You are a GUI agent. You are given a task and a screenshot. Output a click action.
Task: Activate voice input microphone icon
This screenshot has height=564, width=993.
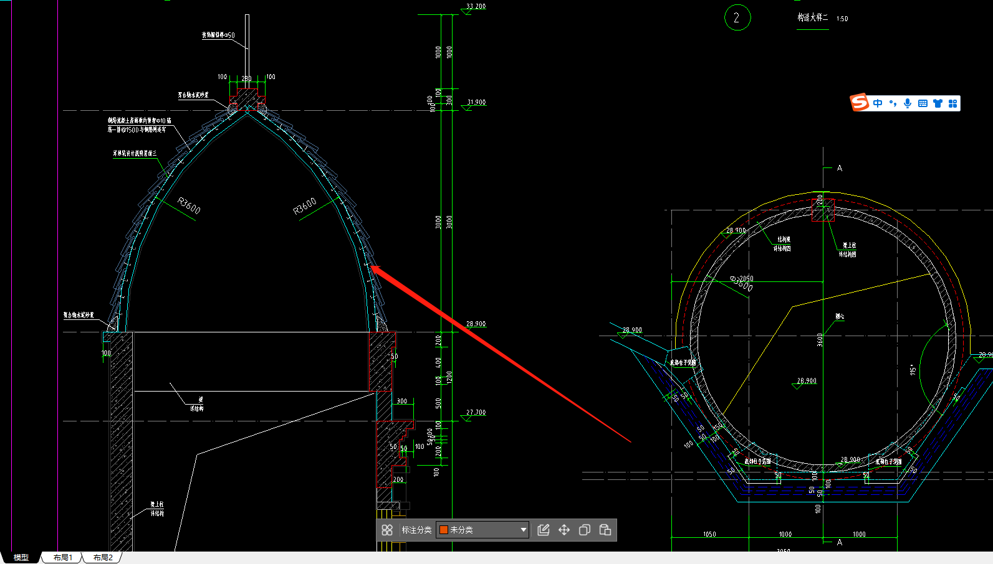pyautogui.click(x=908, y=103)
